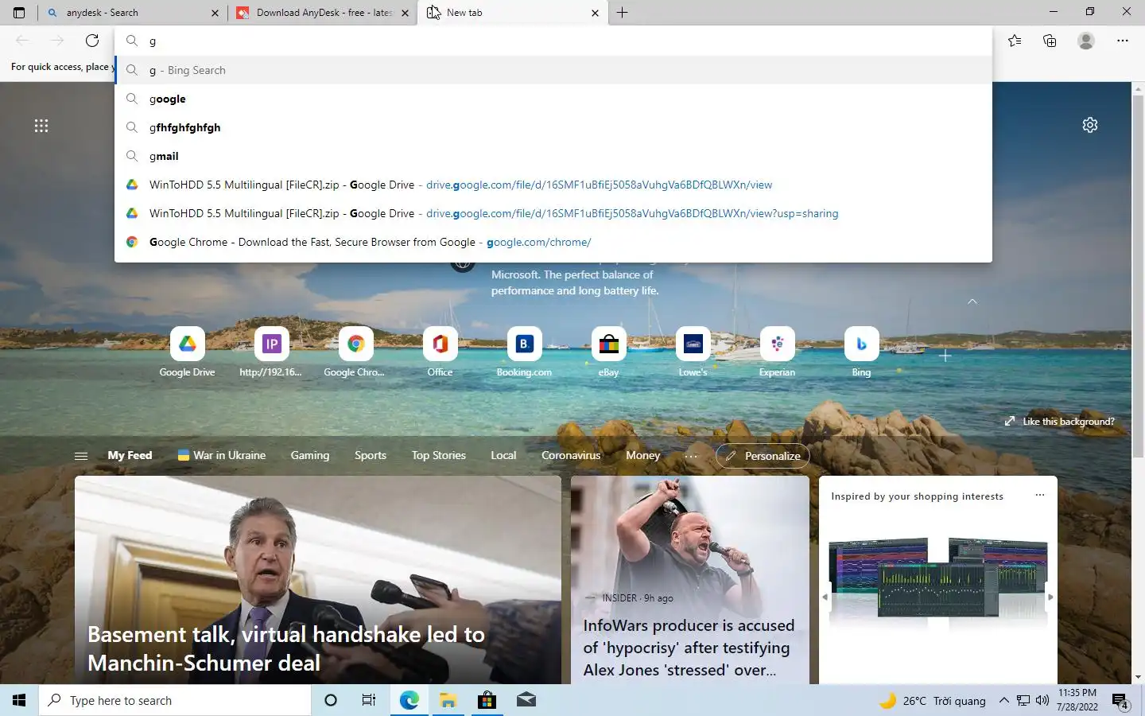
Task: Open the Favorites star icon
Action: click(1015, 41)
